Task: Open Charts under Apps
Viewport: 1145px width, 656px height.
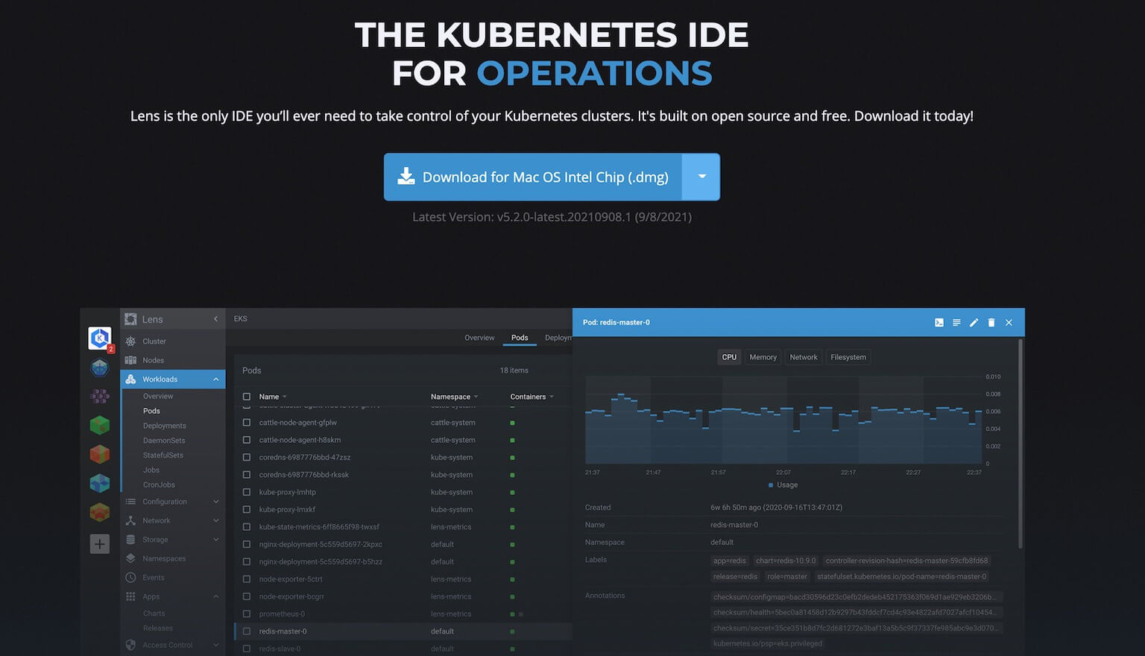Action: (x=154, y=614)
